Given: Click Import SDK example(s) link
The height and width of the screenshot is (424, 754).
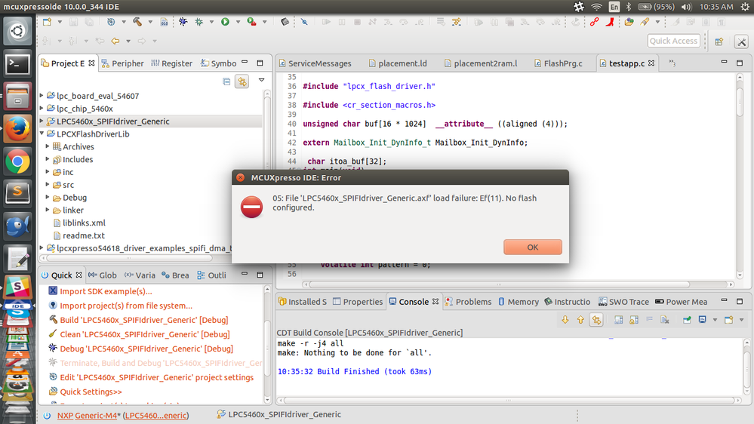Looking at the screenshot, I should point(106,291).
